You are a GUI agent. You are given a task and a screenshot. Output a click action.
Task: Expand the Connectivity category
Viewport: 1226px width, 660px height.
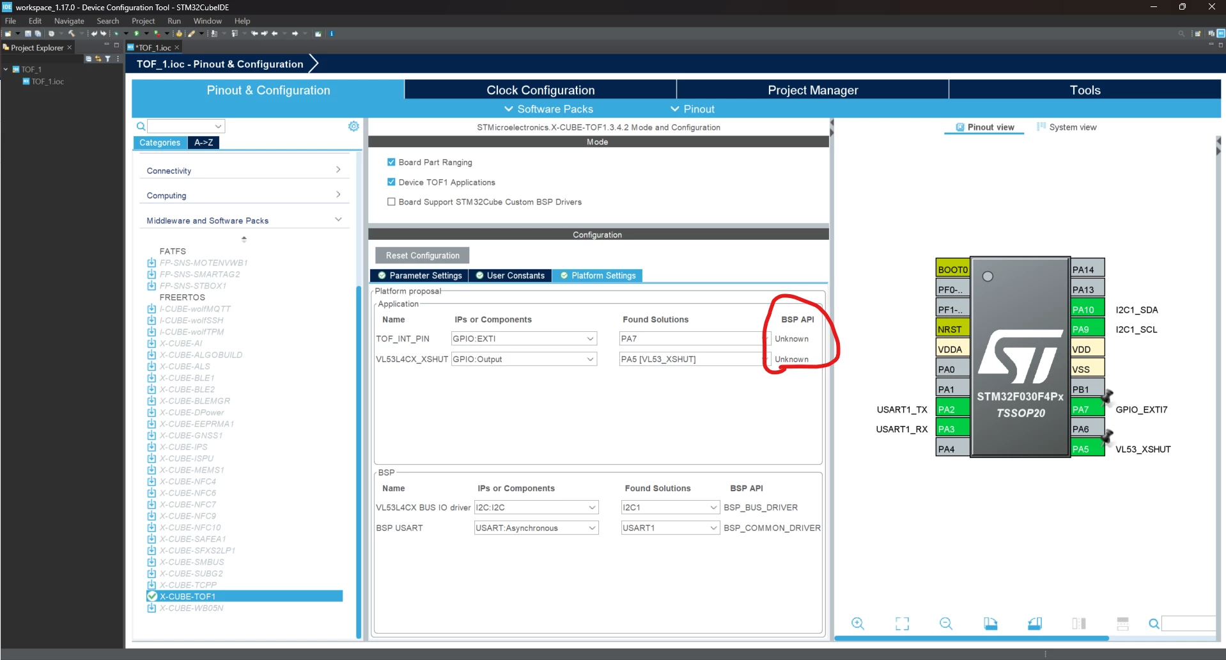coord(244,171)
